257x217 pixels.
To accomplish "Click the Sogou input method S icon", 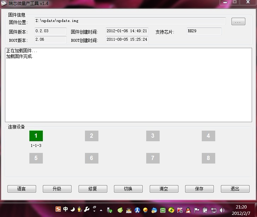I will (x=58, y=209).
